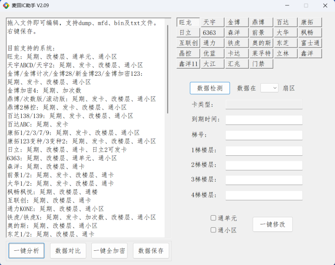
Task: Click into the 梯号 input field
Action: [264, 135]
